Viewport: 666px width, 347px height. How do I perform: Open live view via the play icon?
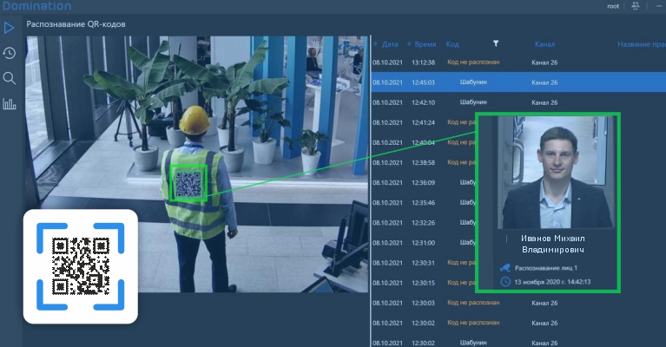point(10,28)
